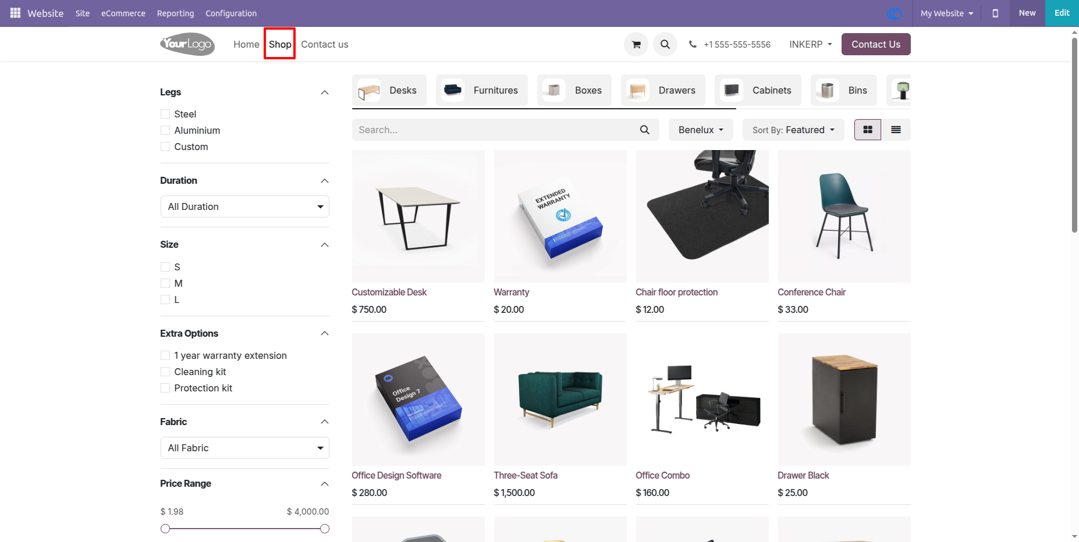
Task: Collapse the Legs filter section
Action: pyautogui.click(x=325, y=92)
